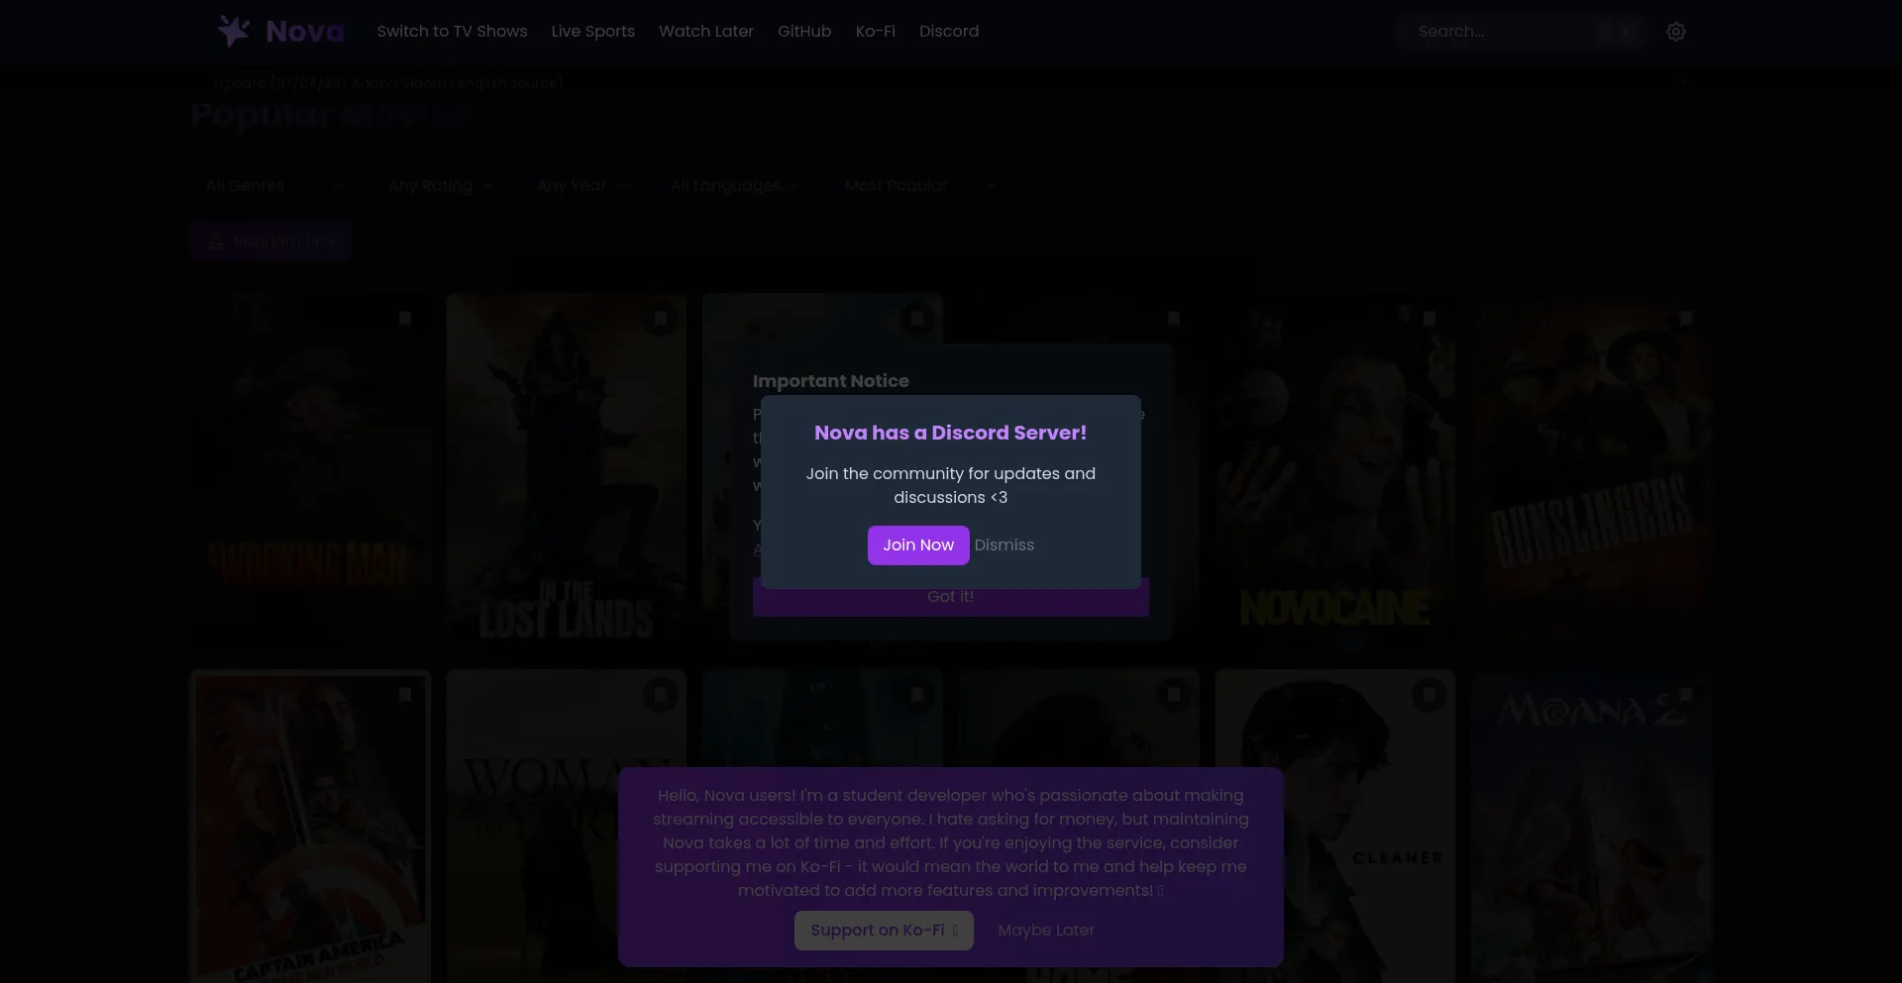Bookmark the Novocaine movie poster
1902x983 pixels.
[x=1428, y=319]
